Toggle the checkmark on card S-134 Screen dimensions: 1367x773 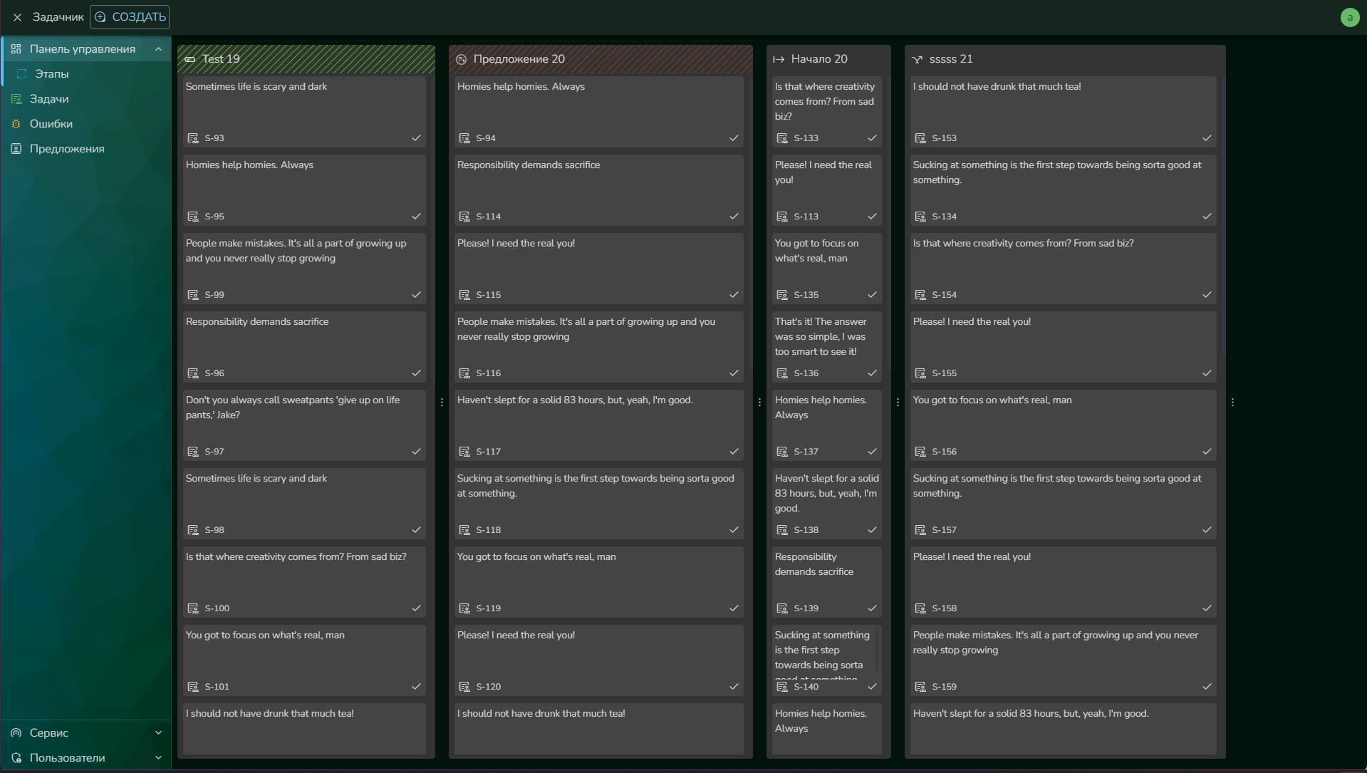[x=1207, y=217]
